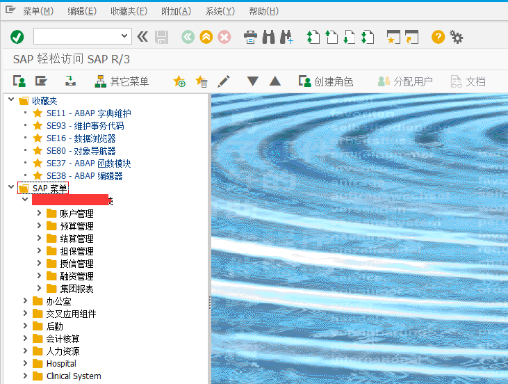This screenshot has width=508, height=384.
Task: Select the 人力资源 folder
Action: click(x=63, y=351)
